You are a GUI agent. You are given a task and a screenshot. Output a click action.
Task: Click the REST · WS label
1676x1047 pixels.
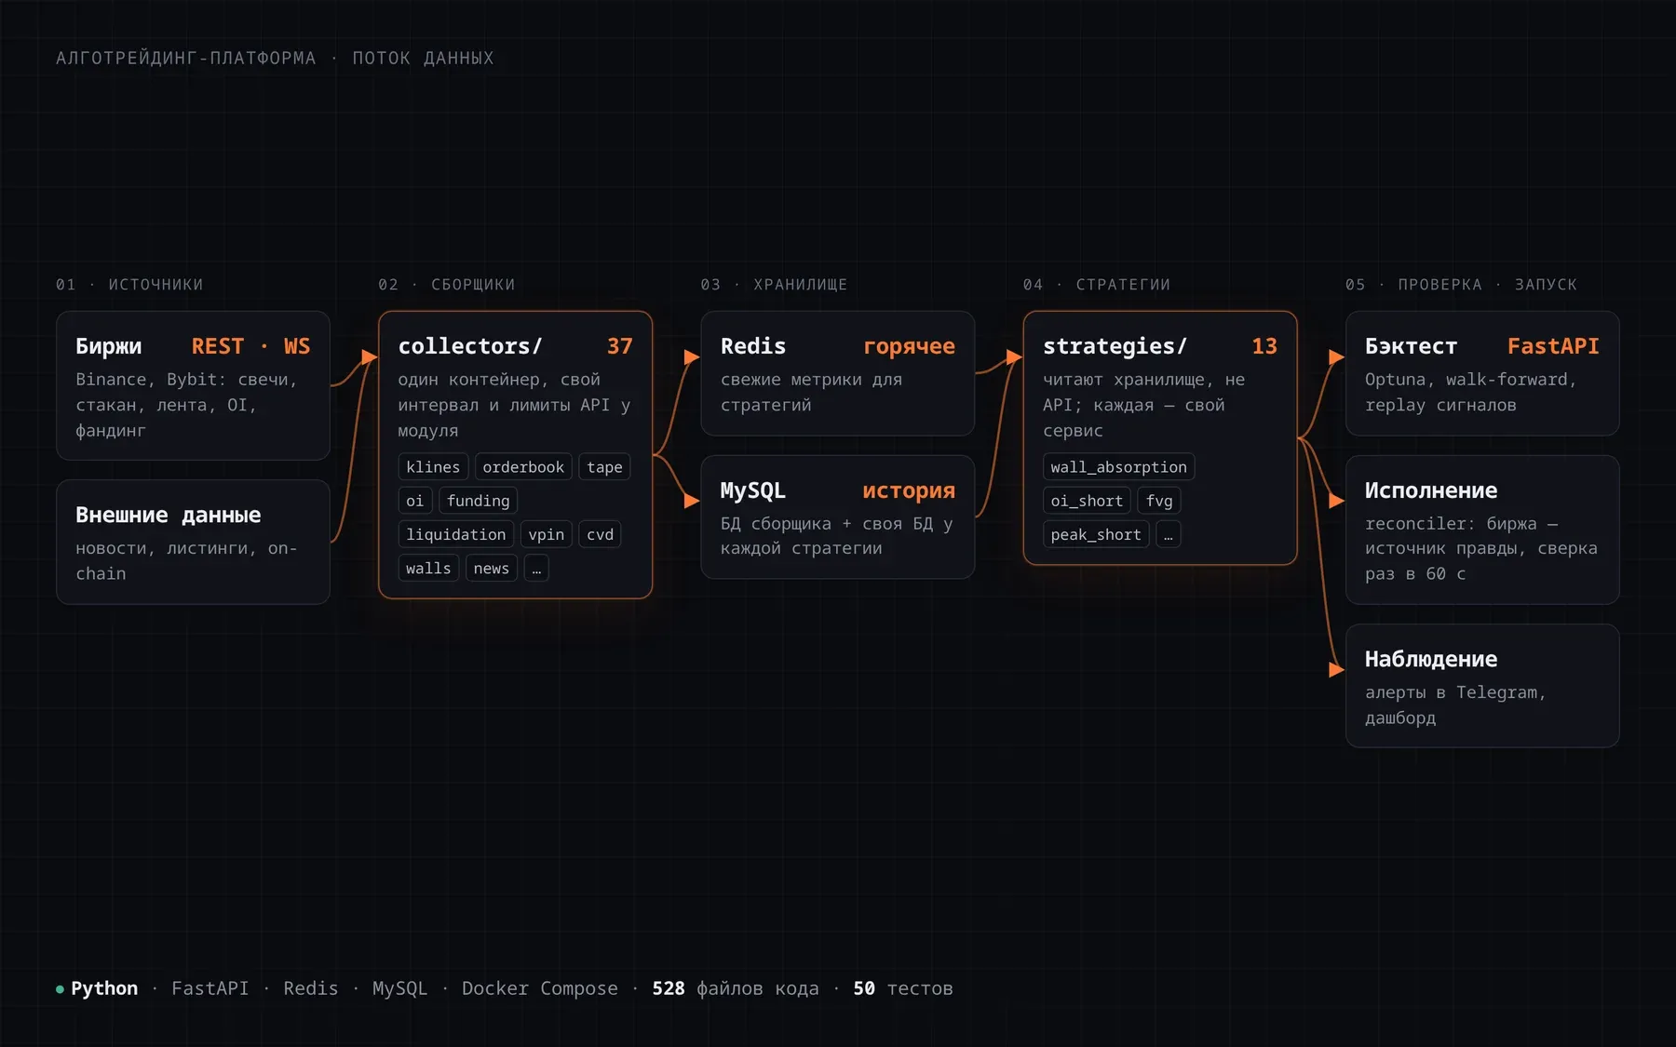pos(251,346)
